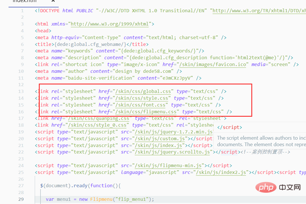Click the comment after the scrollto script on line 22

pyautogui.click(x=265, y=152)
